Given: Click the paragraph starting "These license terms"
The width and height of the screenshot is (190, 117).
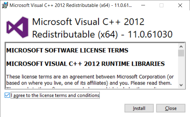Looking at the screenshot, I should coord(90,80).
